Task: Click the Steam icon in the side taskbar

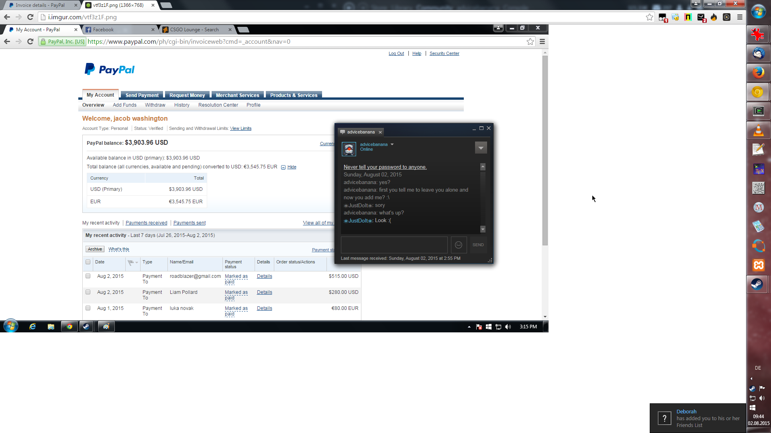Action: pyautogui.click(x=758, y=284)
